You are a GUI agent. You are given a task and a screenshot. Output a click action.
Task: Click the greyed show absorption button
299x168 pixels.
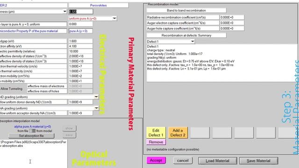click(69, 129)
